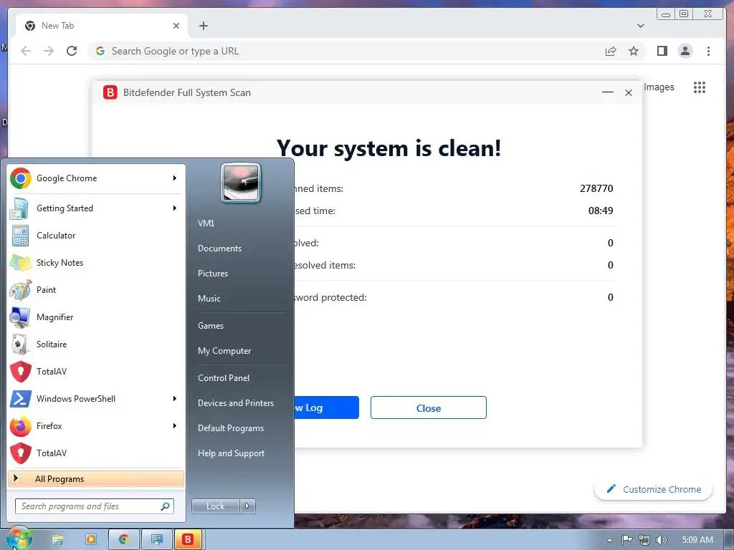Image resolution: width=734 pixels, height=550 pixels.
Task: Click Chrome's reload page button
Action: click(72, 51)
